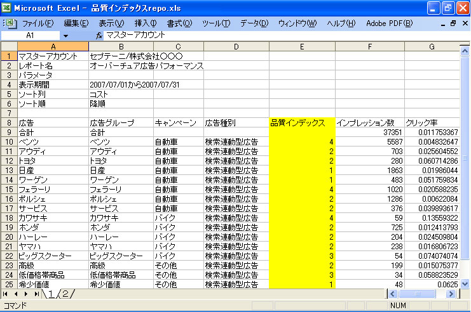
Task: Open the データ(D) menu
Action: click(x=254, y=23)
